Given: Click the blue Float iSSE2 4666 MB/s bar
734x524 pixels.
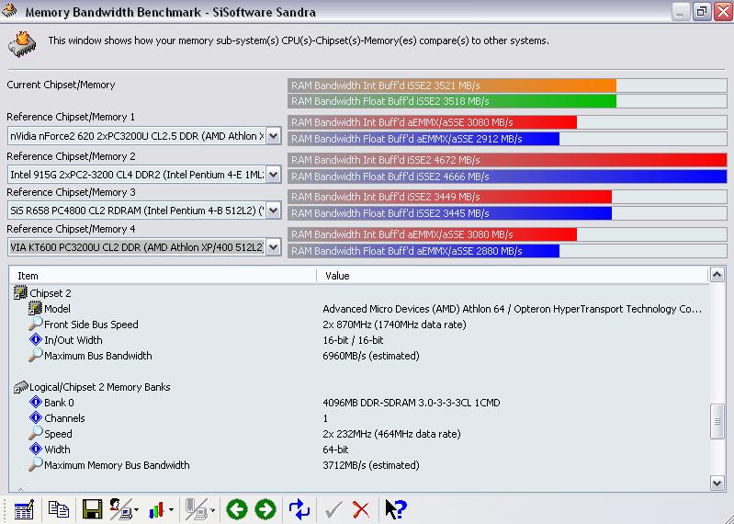Looking at the screenshot, I should click(x=507, y=177).
